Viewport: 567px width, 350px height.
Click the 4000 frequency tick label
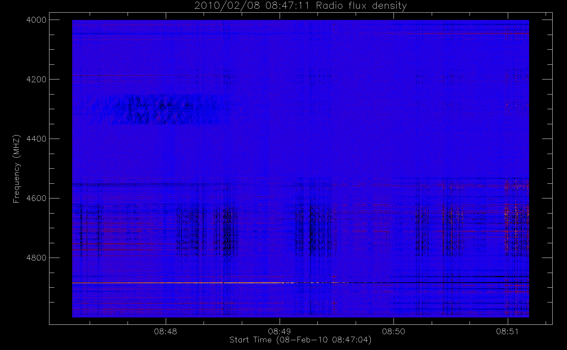click(x=36, y=20)
